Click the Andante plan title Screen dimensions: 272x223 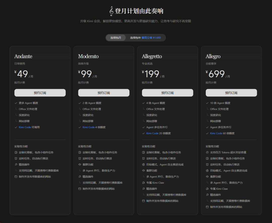click(x=23, y=57)
